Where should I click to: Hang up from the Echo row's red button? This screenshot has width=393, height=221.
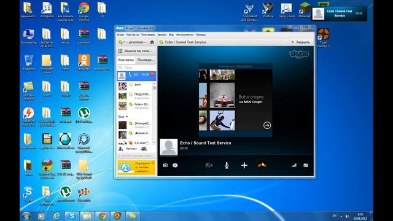coord(152,74)
